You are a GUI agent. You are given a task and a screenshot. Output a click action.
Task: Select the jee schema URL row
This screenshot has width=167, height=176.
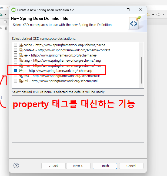[x=60, y=55]
